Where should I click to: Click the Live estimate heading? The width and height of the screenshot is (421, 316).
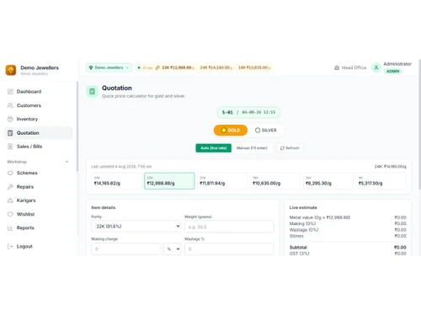[x=303, y=207]
